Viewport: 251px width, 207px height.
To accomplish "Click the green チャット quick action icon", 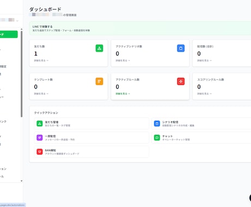I will click(157, 138).
